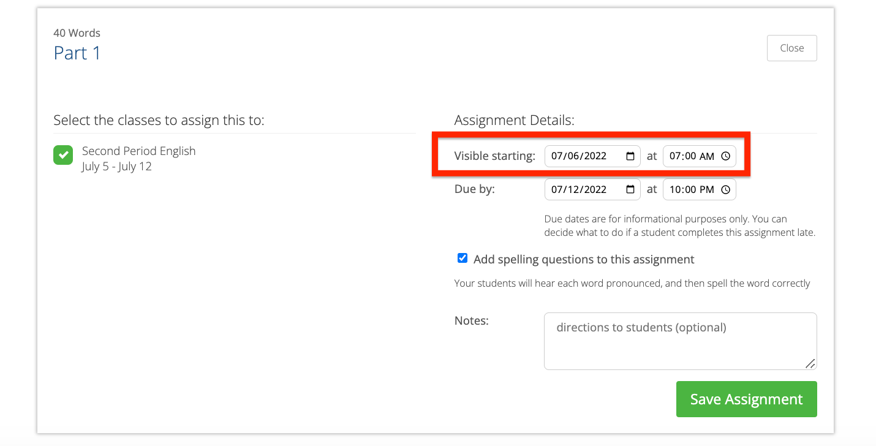Click the Second Period English class name

[138, 151]
